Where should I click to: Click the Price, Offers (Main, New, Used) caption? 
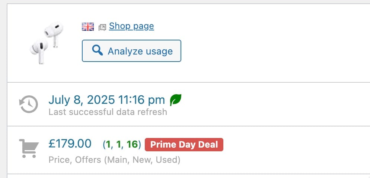point(114,160)
